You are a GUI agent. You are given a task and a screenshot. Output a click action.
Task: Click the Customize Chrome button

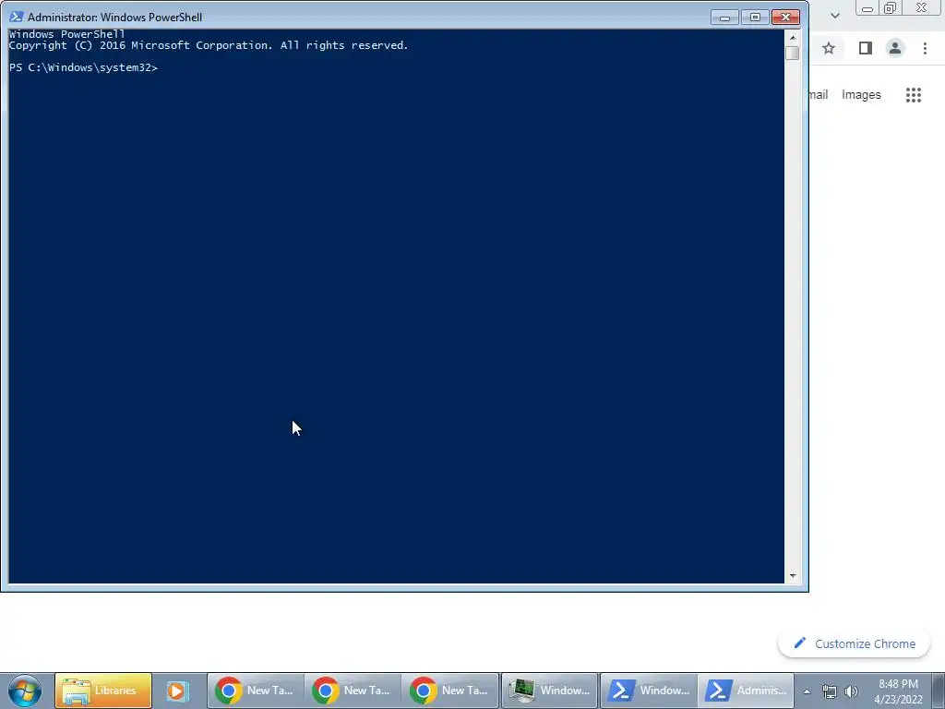pos(854,643)
